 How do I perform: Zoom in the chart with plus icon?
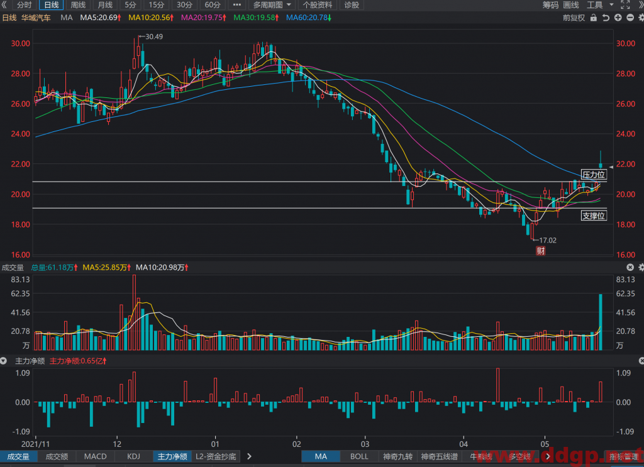click(618, 18)
